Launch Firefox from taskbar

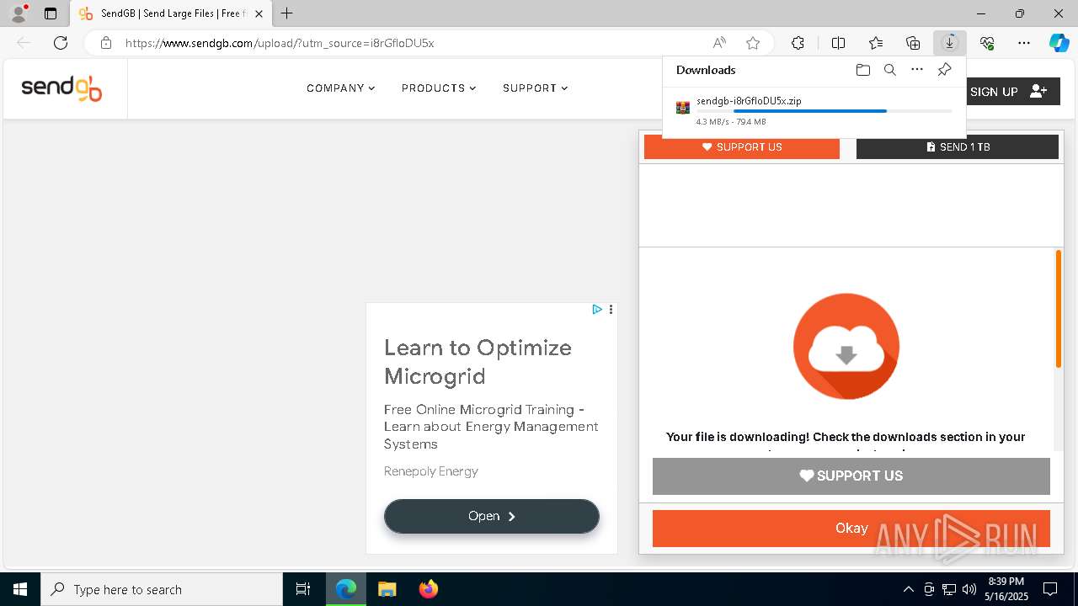tap(428, 589)
